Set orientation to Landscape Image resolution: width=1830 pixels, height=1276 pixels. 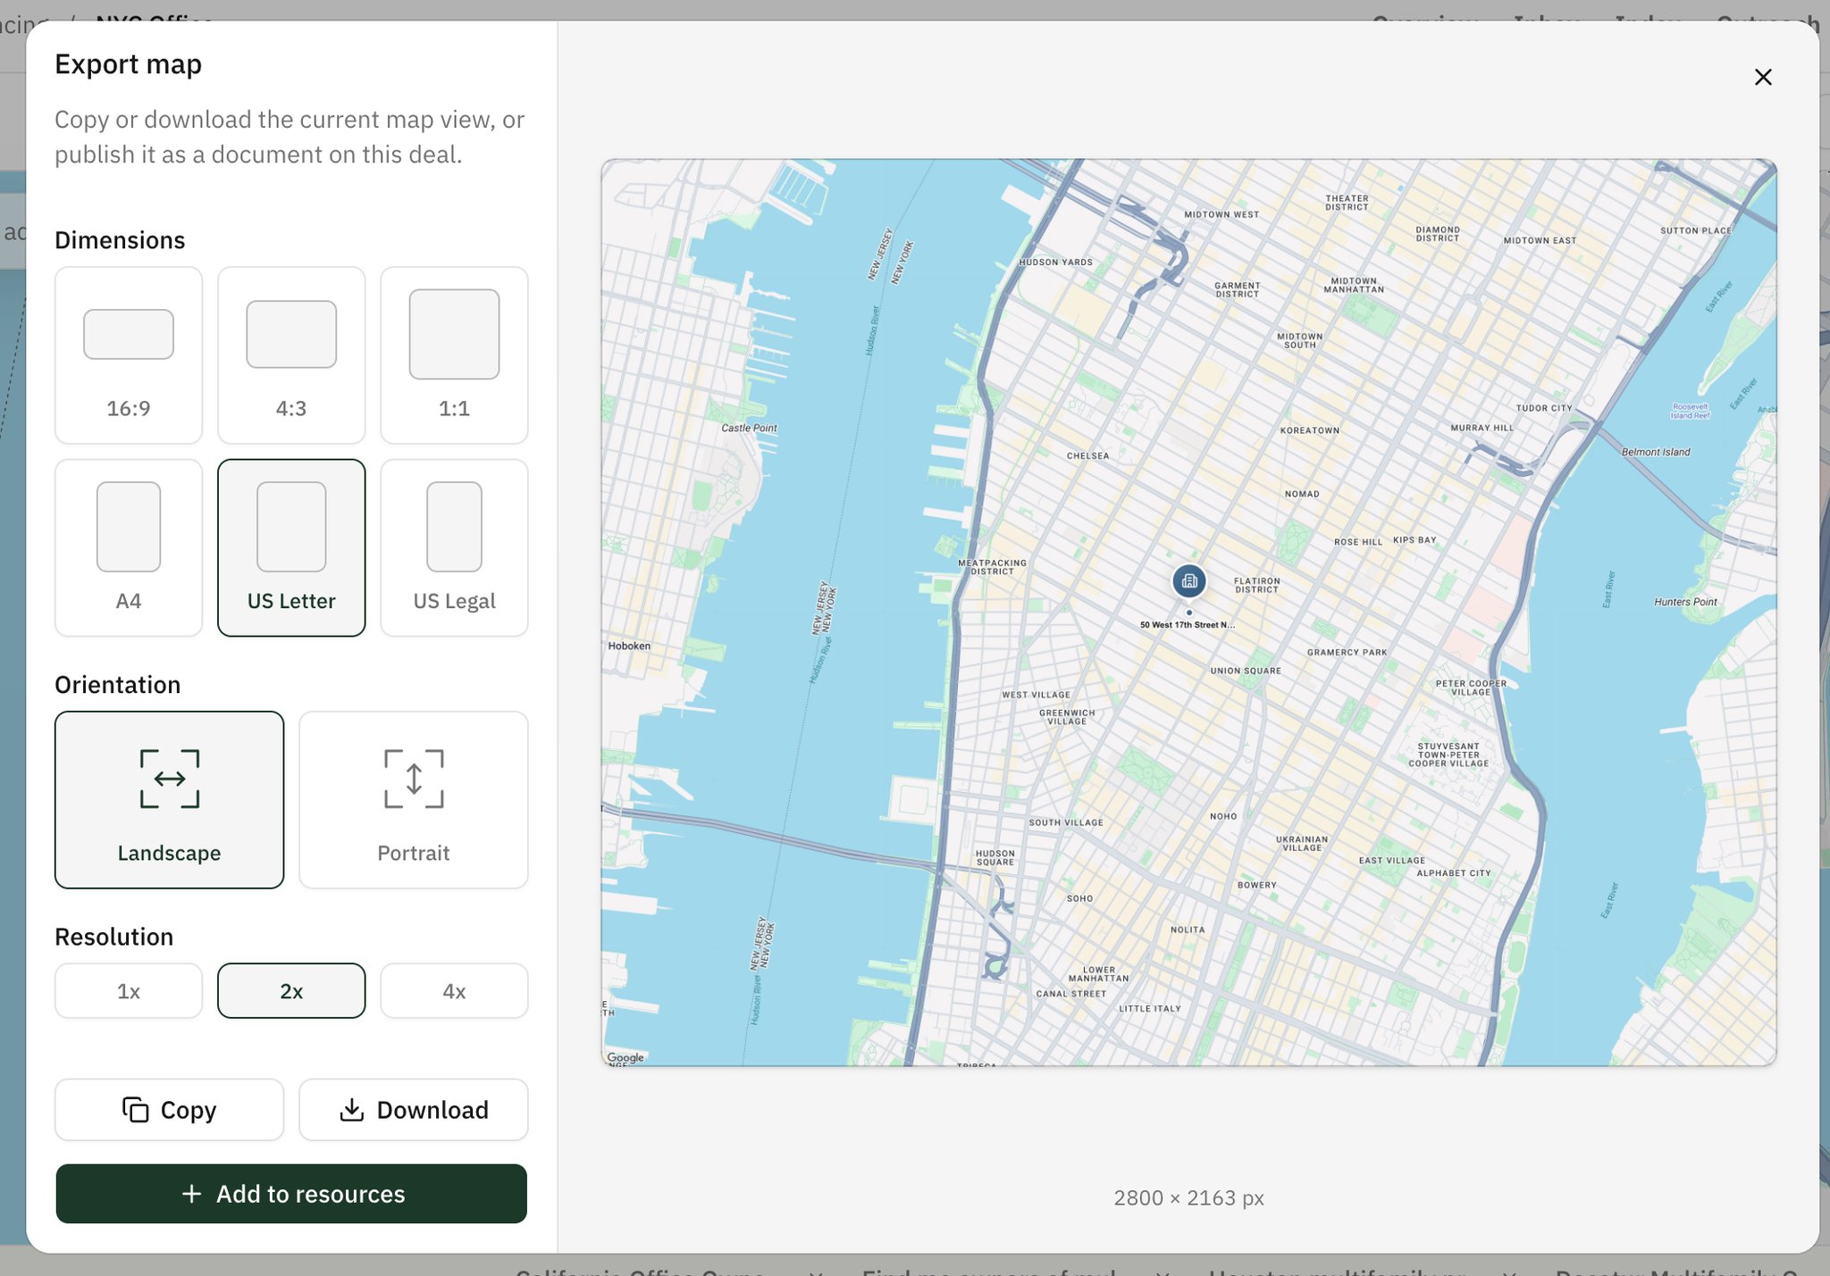pyautogui.click(x=170, y=800)
